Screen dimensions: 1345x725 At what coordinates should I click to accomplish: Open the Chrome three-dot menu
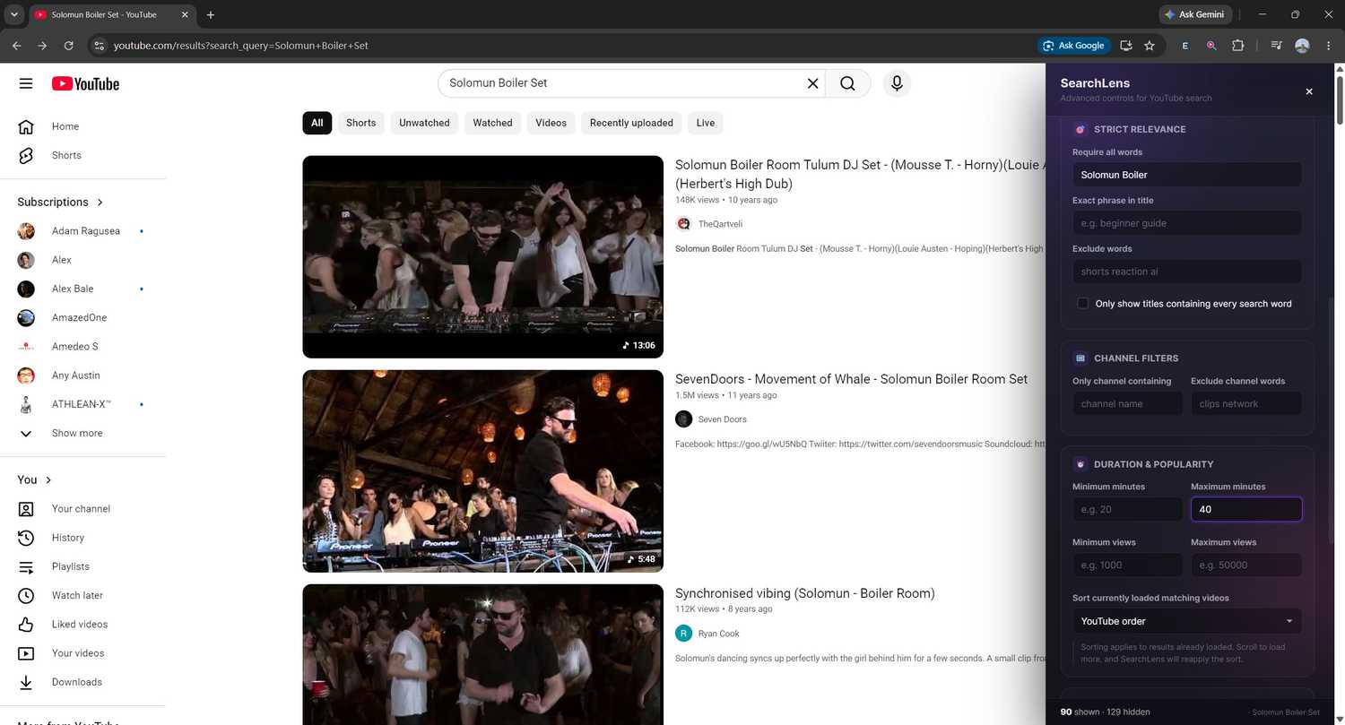click(1328, 46)
